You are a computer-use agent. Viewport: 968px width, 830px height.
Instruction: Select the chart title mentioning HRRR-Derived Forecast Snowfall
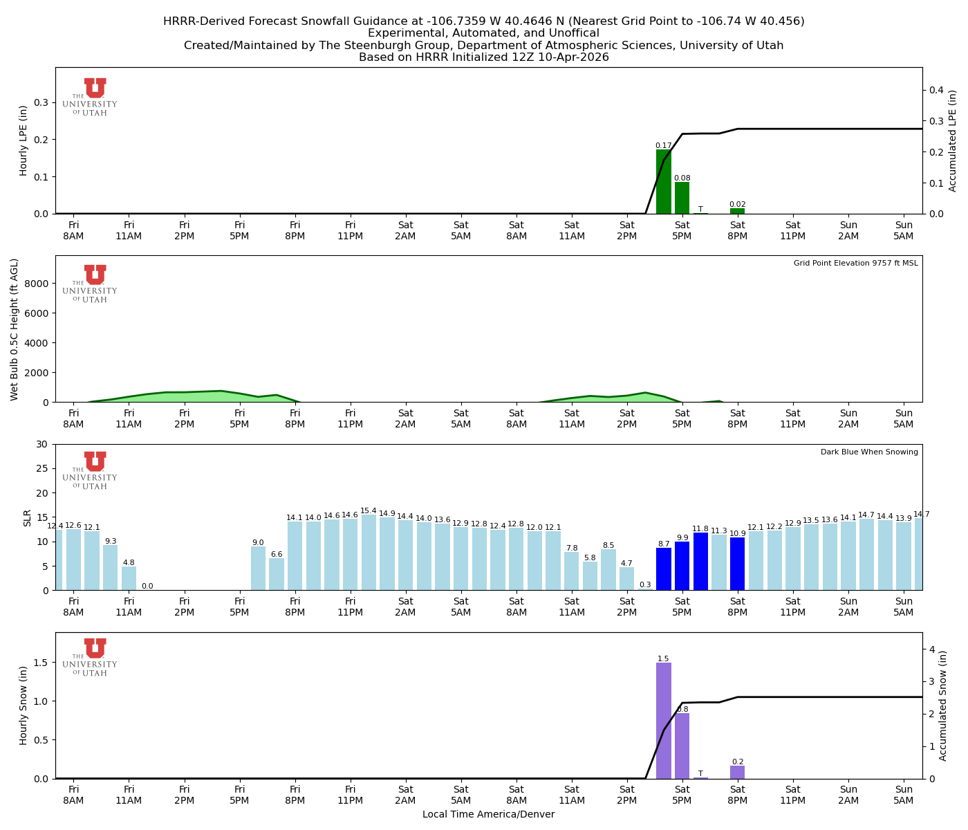pyautogui.click(x=484, y=21)
